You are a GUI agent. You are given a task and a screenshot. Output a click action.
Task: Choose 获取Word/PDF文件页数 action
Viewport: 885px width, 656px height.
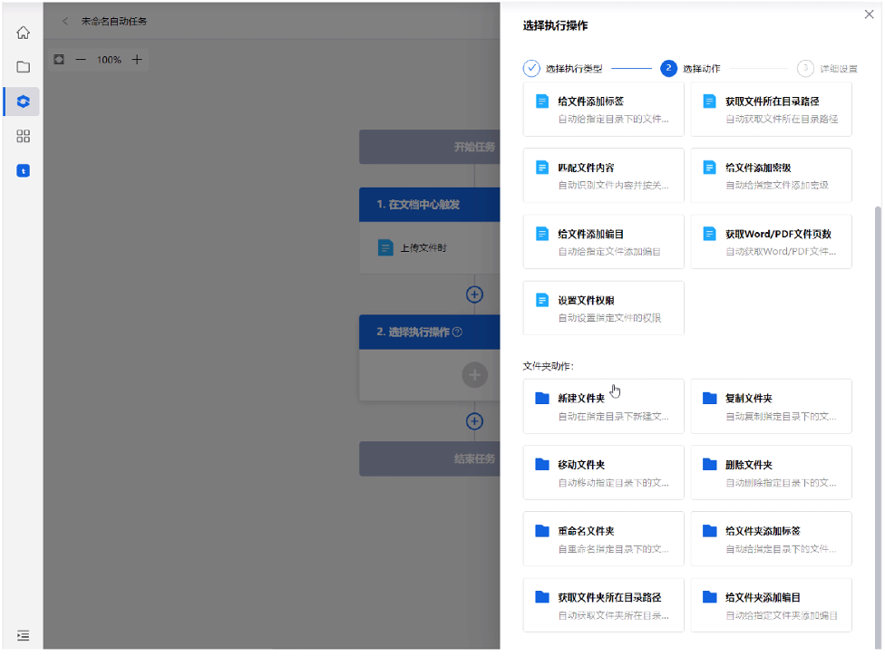771,242
